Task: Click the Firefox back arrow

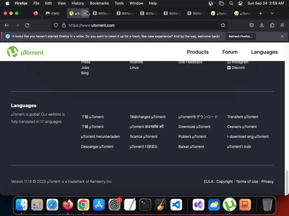Action: coord(7,25)
